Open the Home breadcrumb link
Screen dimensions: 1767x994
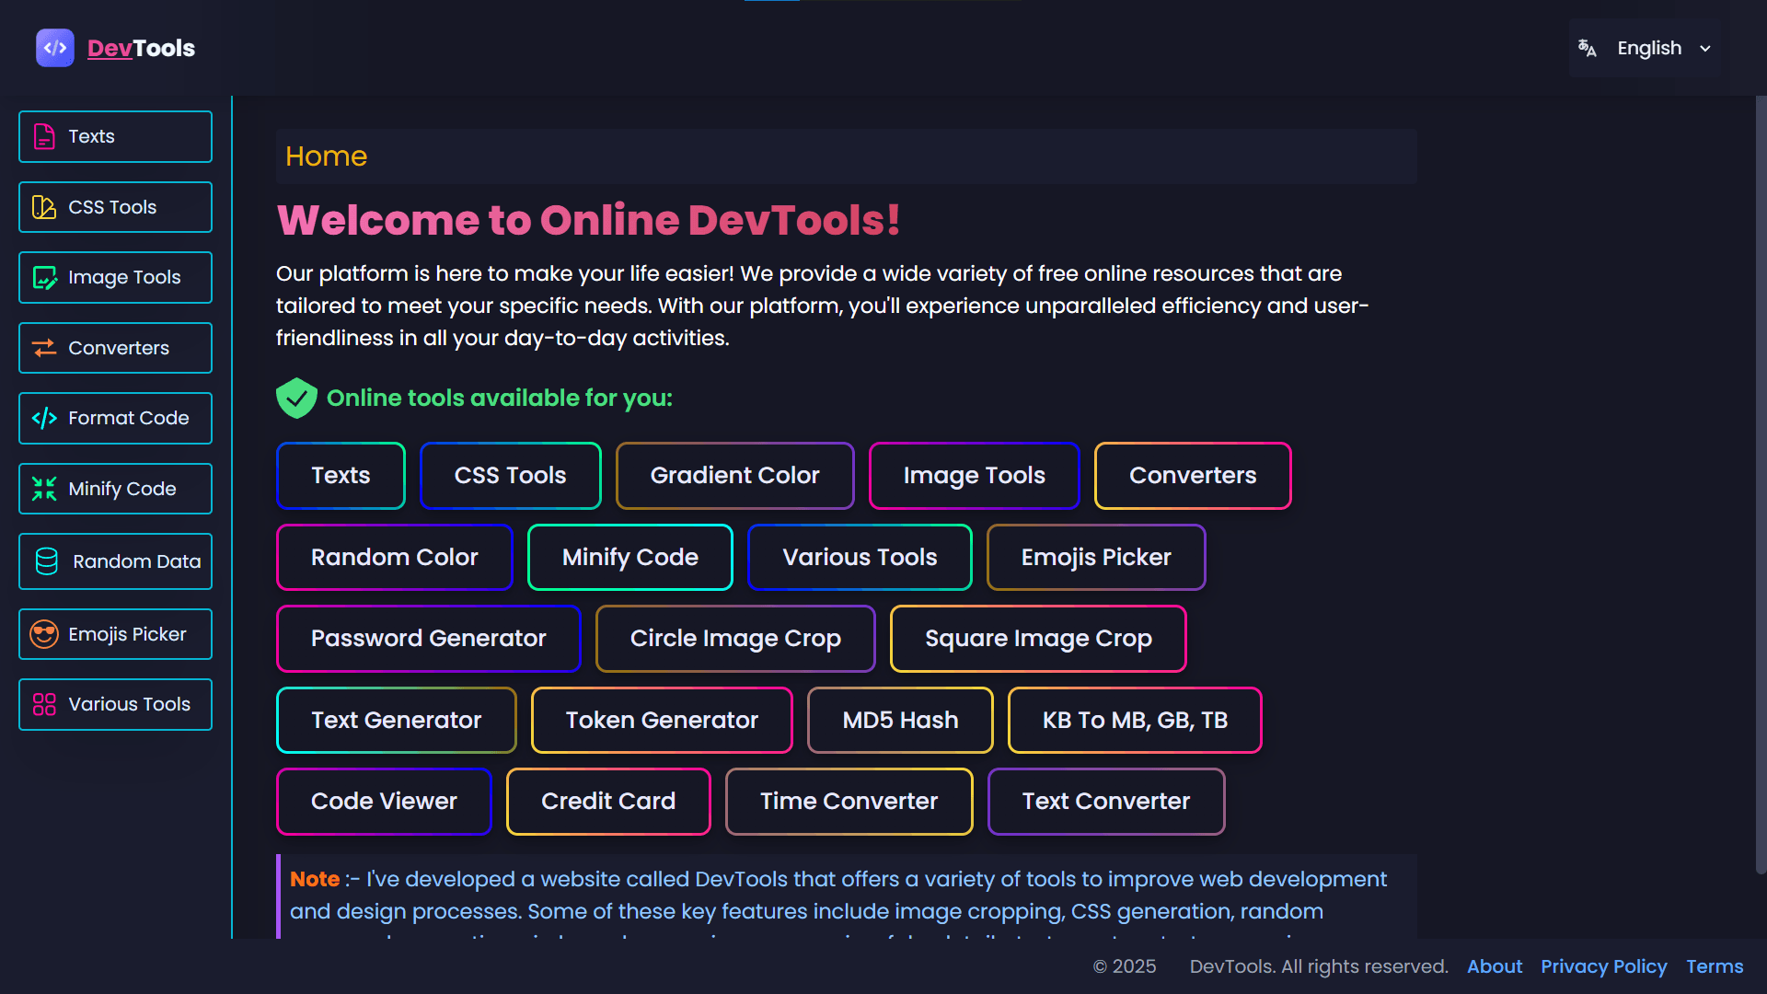326,156
